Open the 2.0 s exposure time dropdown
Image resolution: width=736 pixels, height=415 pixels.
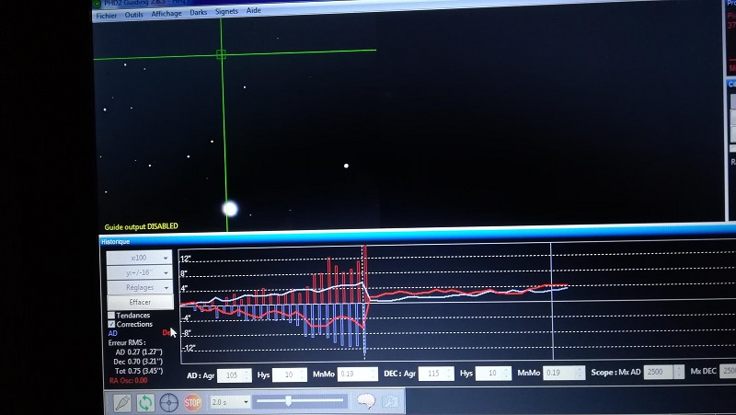click(229, 402)
